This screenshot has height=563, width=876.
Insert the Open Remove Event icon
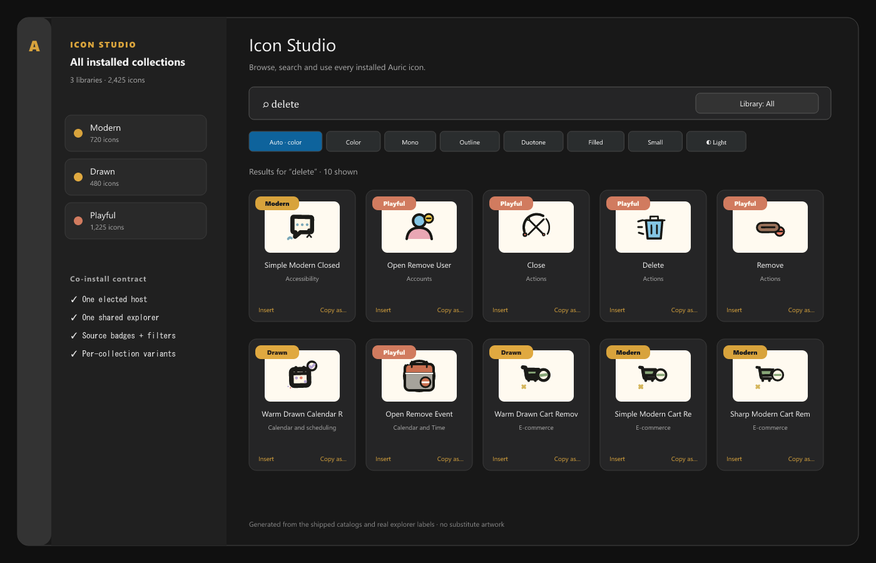click(x=383, y=459)
